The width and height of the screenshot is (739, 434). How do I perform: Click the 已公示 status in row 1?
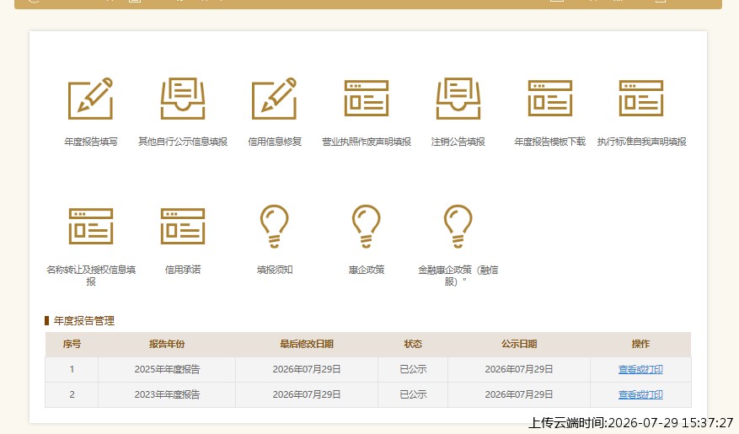pyautogui.click(x=413, y=369)
